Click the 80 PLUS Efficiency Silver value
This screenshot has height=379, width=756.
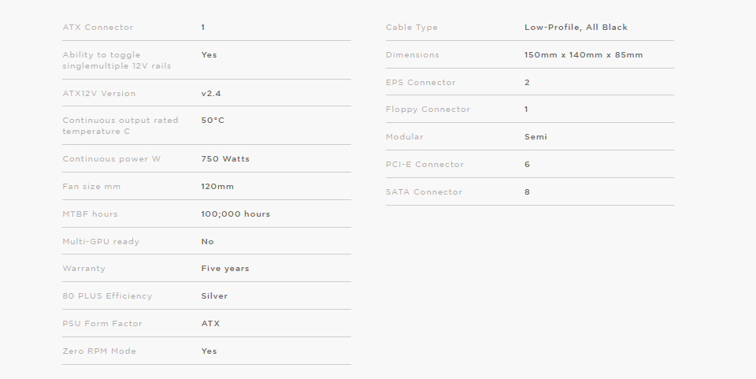tap(214, 296)
